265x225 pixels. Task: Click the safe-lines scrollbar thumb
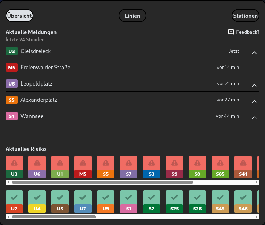[x=54, y=217]
